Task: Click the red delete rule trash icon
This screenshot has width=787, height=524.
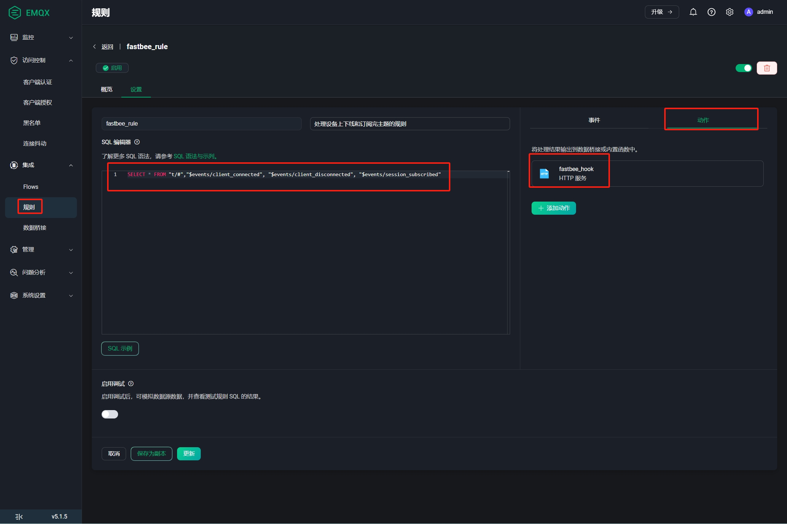Action: (x=767, y=68)
